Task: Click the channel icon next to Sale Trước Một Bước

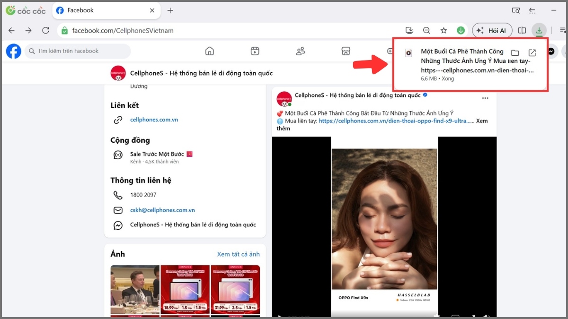Action: (118, 155)
